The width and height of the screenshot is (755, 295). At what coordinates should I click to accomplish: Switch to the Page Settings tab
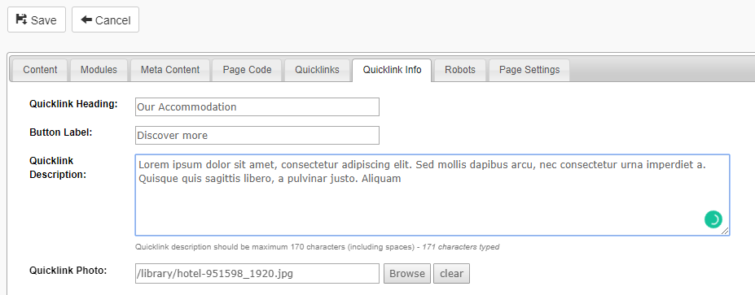tap(529, 70)
